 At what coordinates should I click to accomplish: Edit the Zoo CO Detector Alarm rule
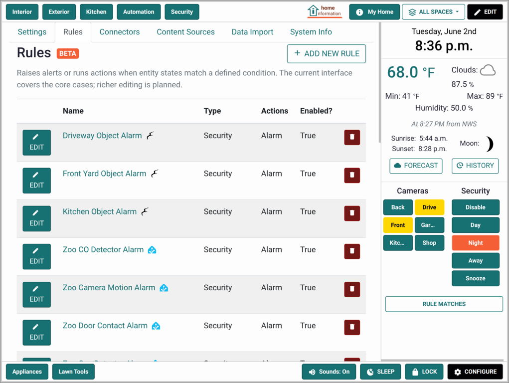coord(37,256)
